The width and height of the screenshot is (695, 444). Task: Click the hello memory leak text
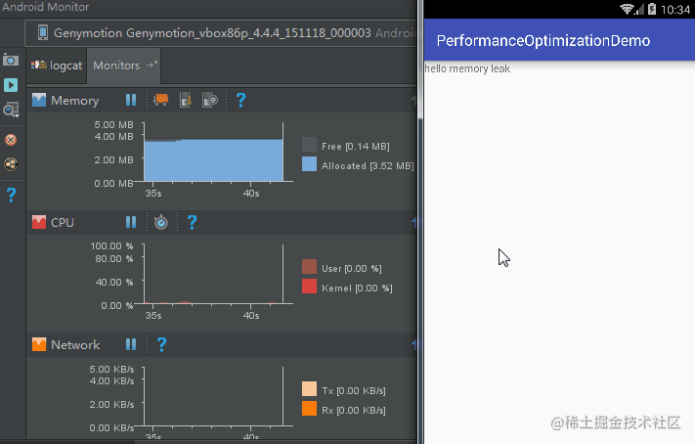(x=467, y=68)
